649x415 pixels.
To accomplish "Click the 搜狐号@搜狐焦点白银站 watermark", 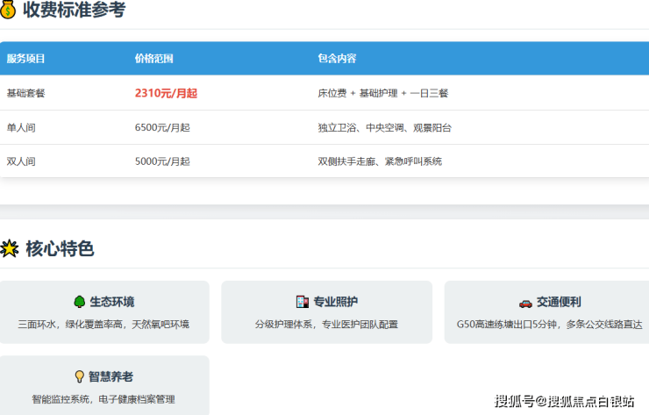I will (565, 402).
